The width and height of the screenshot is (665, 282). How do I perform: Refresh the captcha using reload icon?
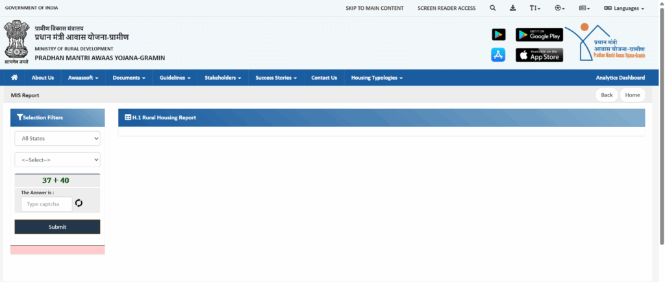[79, 204]
